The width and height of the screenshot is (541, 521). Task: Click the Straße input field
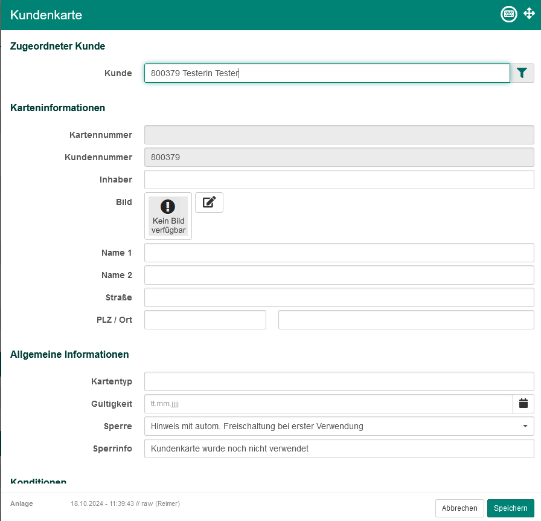[339, 297]
